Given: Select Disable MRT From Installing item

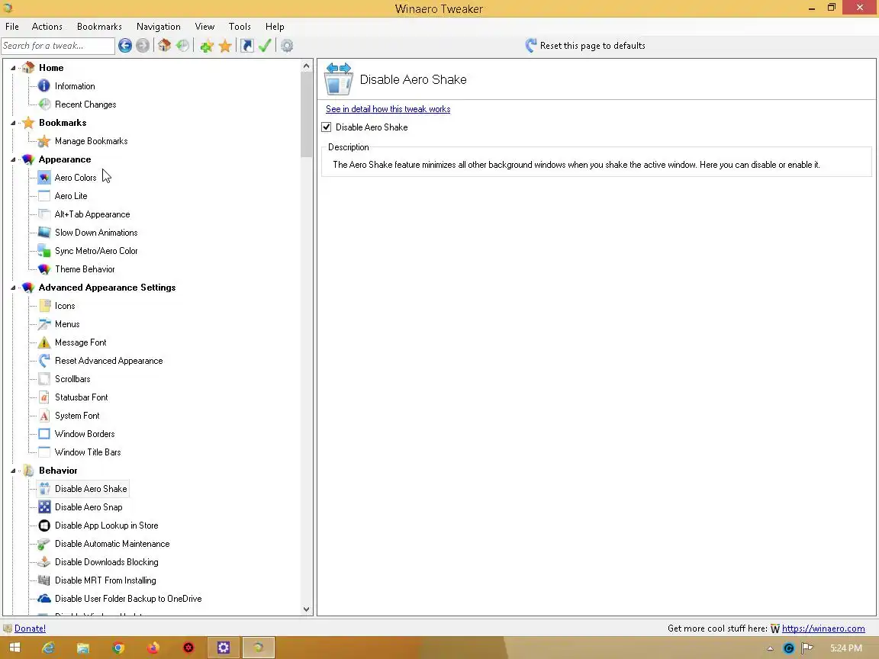Looking at the screenshot, I should click(x=105, y=580).
